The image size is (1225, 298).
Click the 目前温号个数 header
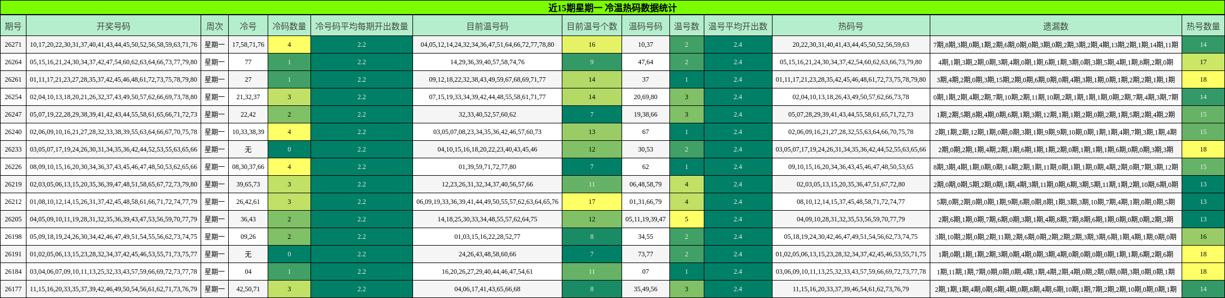coord(592,26)
